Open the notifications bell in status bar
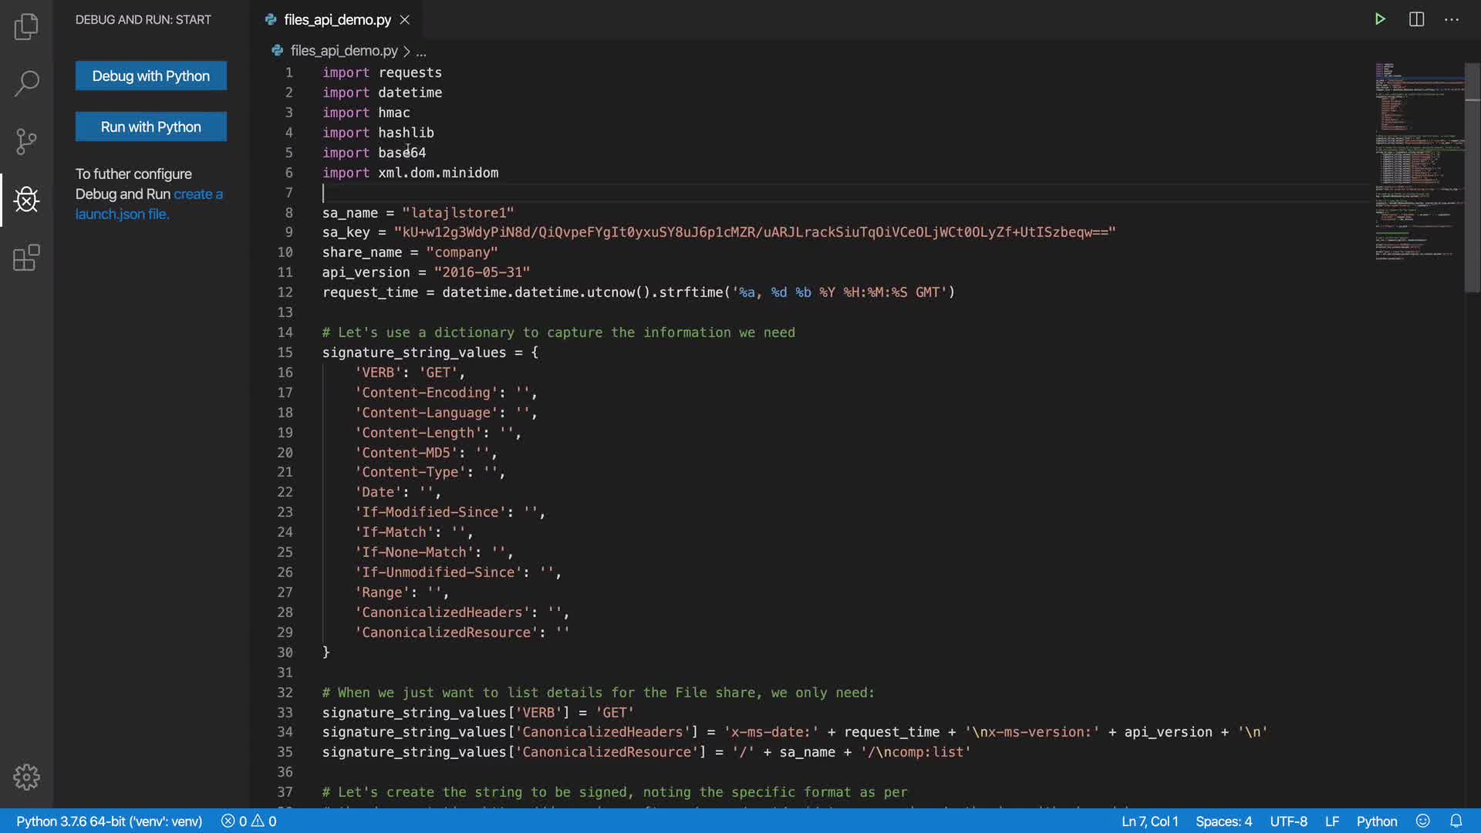1481x833 pixels. (x=1456, y=821)
